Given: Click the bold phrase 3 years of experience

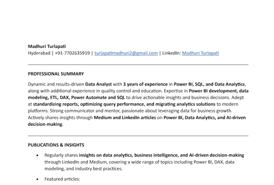Looking at the screenshot, I should 145,84.
